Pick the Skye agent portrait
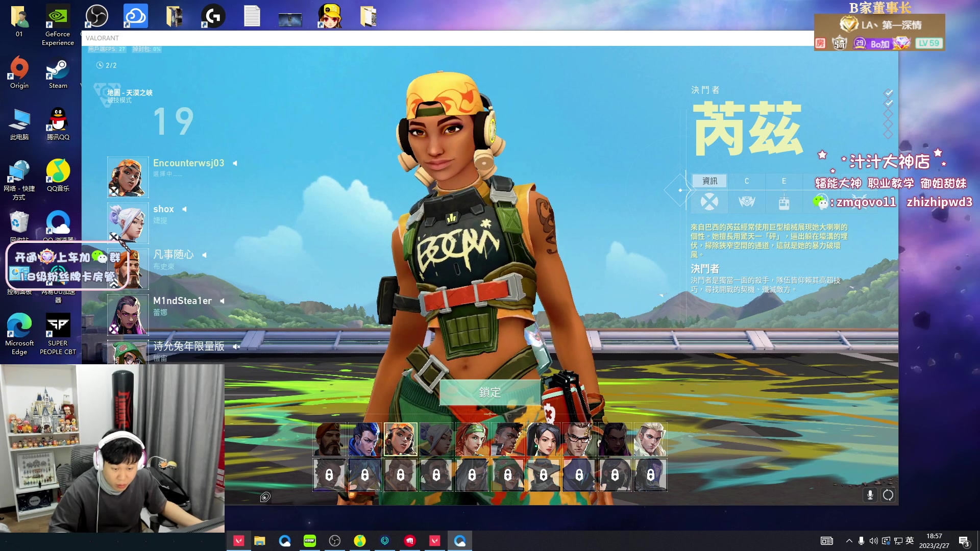 (x=472, y=439)
